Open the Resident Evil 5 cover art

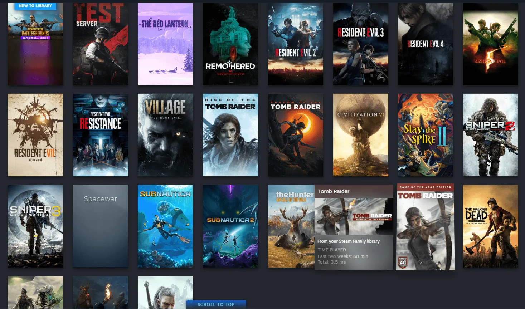(491, 44)
